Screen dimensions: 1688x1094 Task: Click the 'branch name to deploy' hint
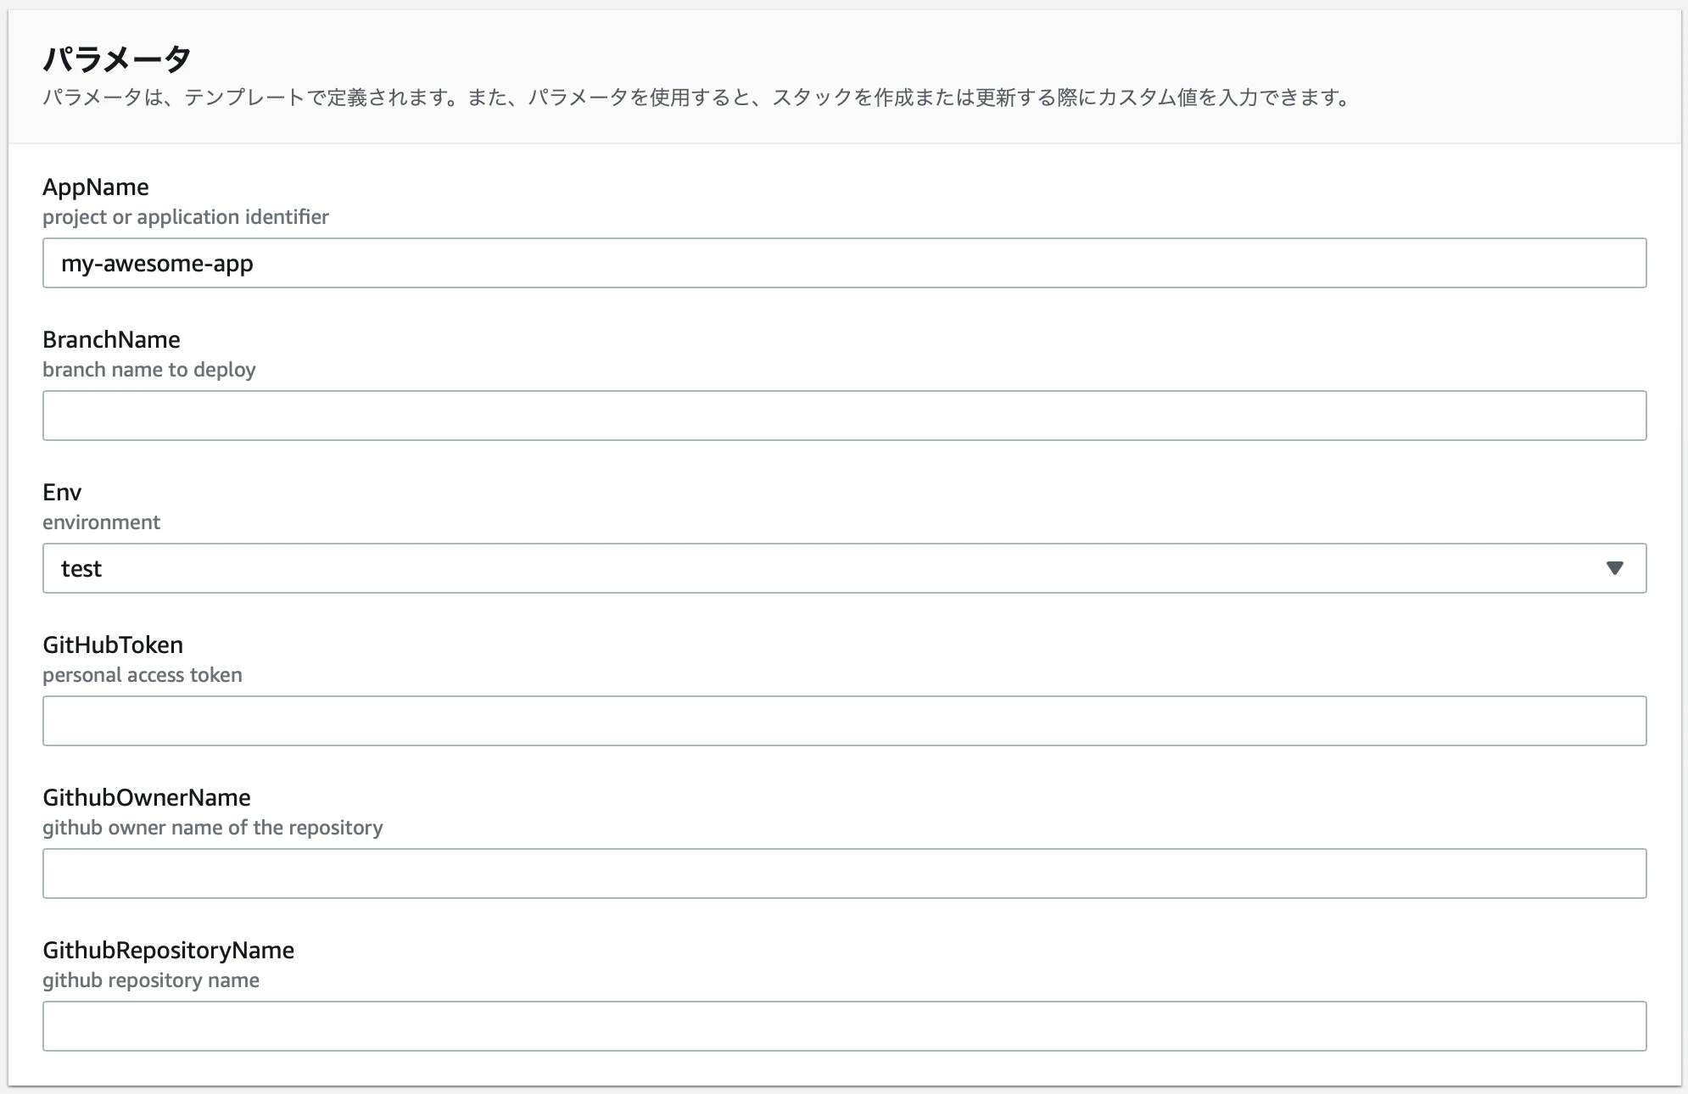[x=149, y=370]
